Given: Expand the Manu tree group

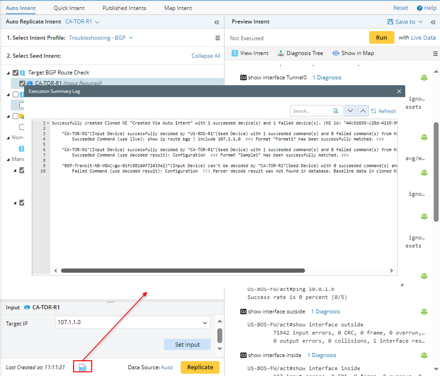Looking at the screenshot, I should point(8,160).
